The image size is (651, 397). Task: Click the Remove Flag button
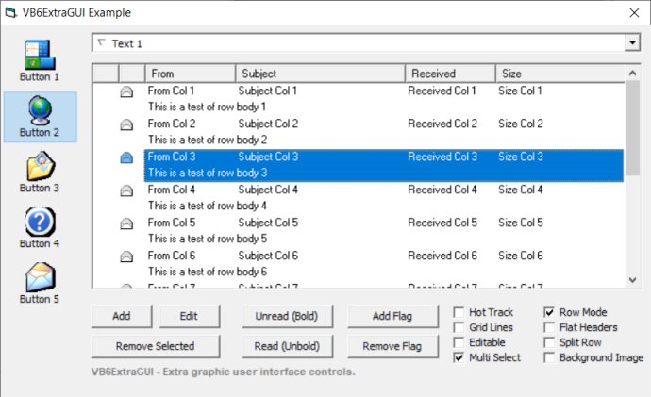tap(392, 346)
